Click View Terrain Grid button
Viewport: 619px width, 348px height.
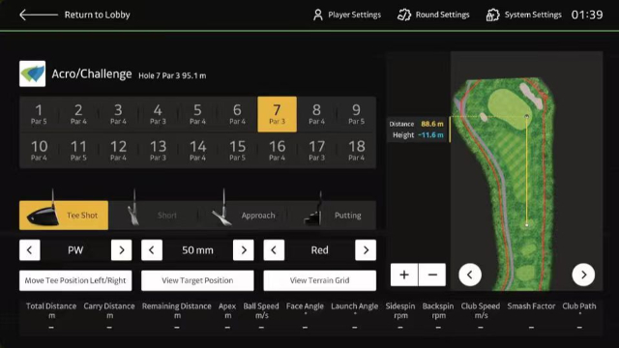click(x=320, y=280)
